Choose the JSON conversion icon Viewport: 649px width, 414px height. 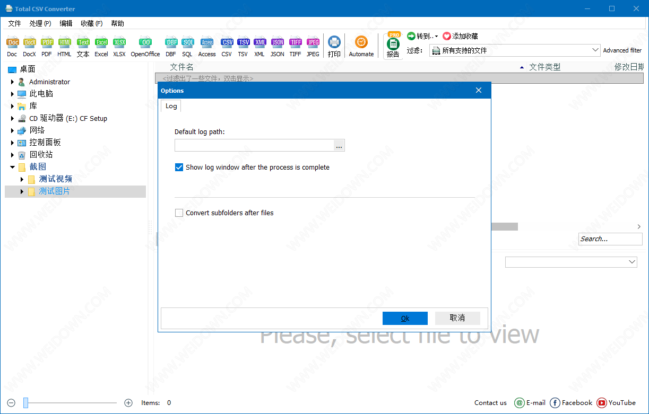[277, 47]
